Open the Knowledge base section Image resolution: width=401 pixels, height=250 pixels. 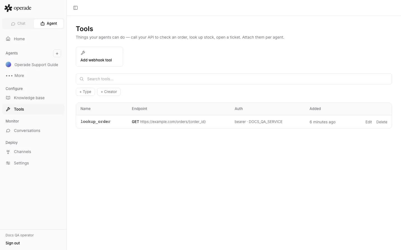(x=33, y=98)
